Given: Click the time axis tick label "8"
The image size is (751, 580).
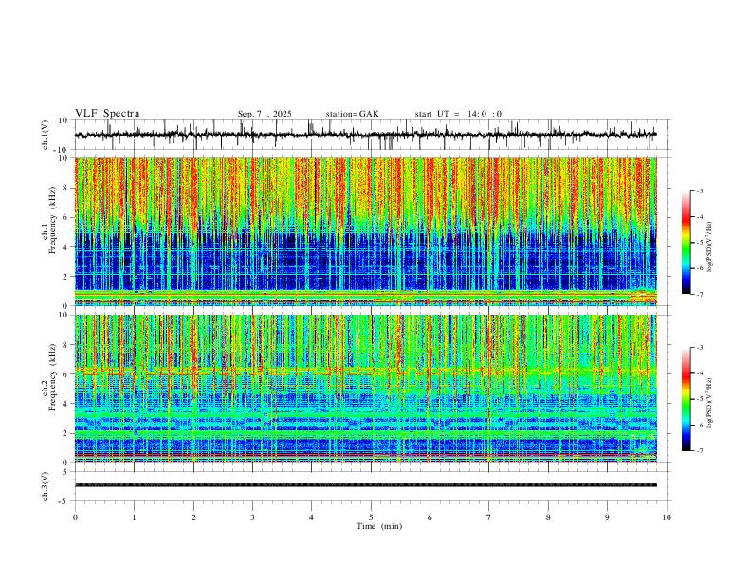Looking at the screenshot, I should pyautogui.click(x=548, y=517).
